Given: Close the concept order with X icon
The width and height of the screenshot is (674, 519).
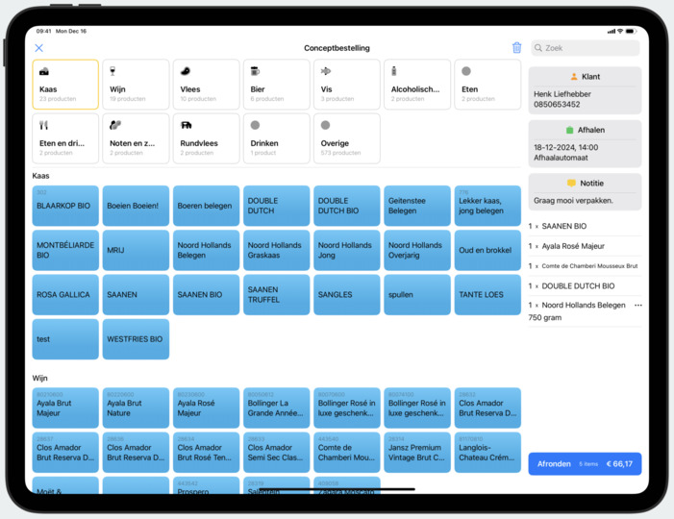Looking at the screenshot, I should click(x=39, y=48).
